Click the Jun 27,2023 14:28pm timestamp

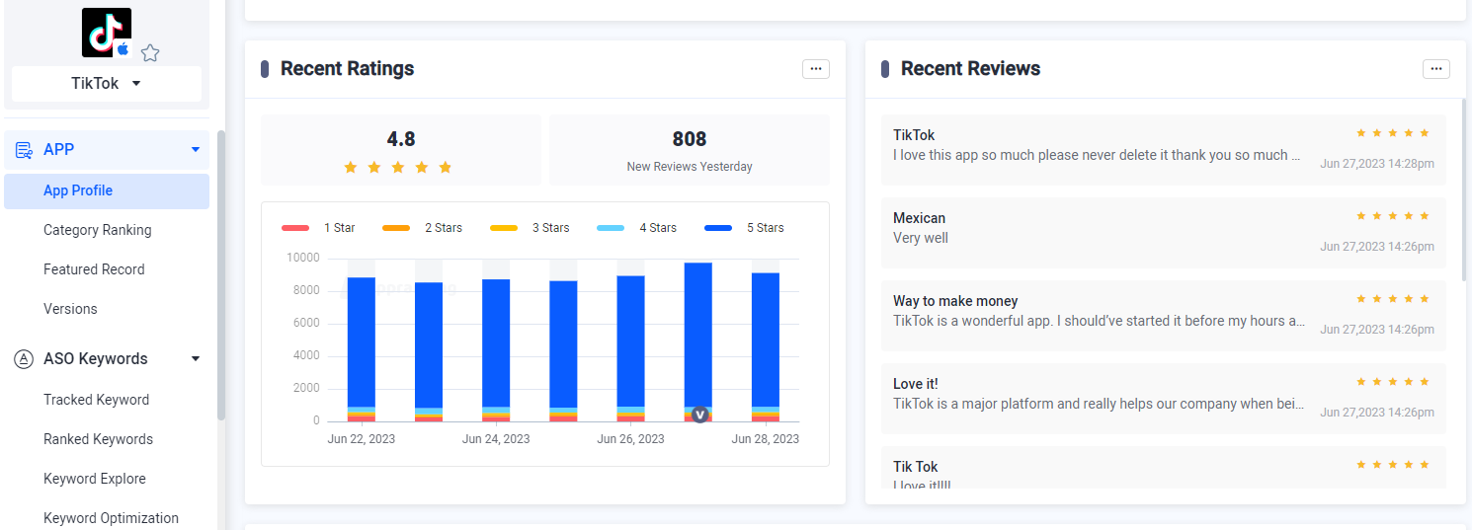tap(1377, 164)
